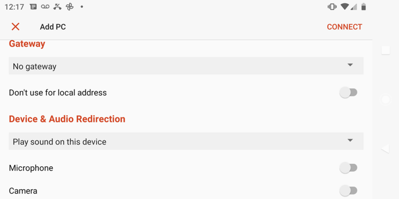This screenshot has height=199, width=399.
Task: Open recent apps with square button
Action: (386, 50)
